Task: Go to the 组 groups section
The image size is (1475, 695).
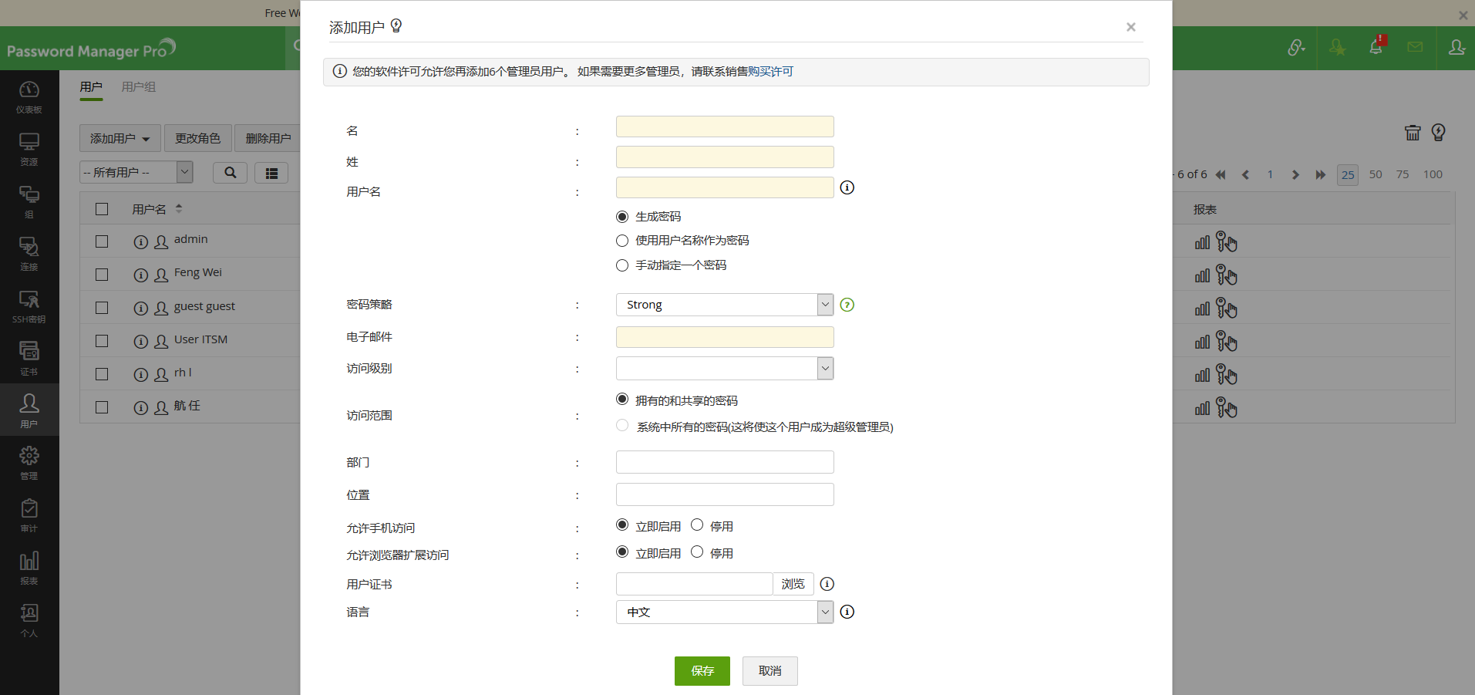Action: 29,201
